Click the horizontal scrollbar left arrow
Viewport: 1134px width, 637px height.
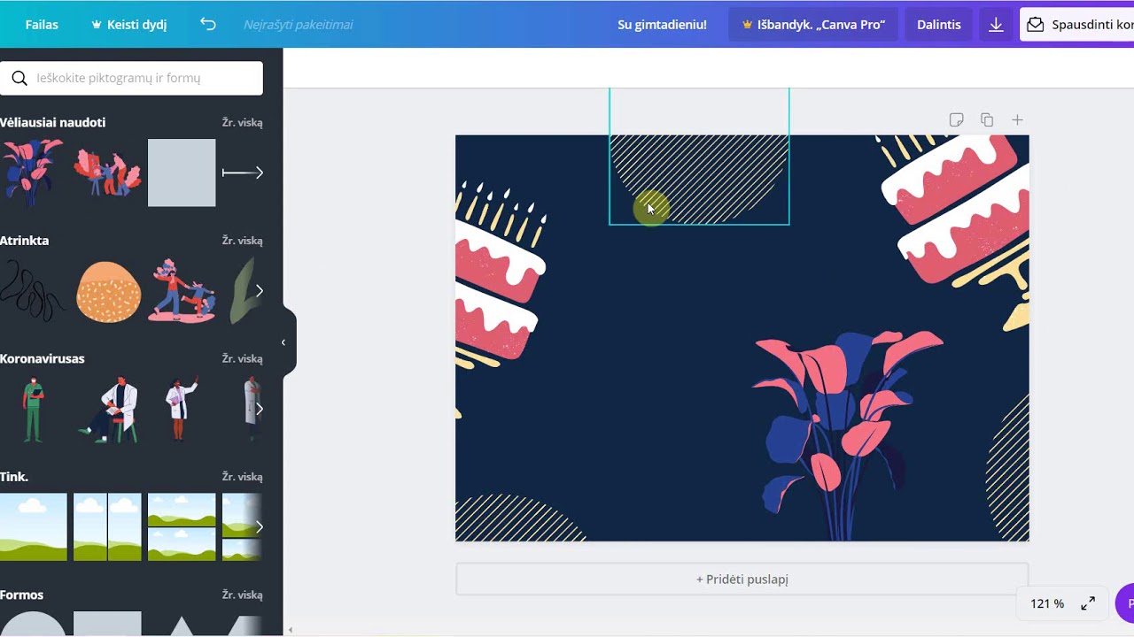(291, 630)
